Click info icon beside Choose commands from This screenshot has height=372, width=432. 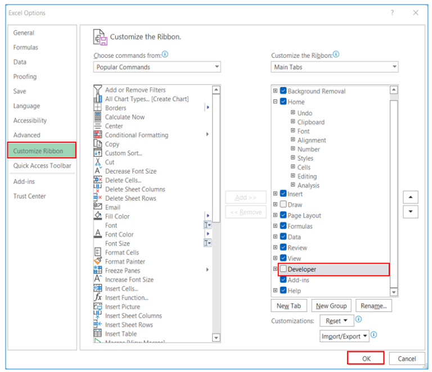click(x=165, y=54)
